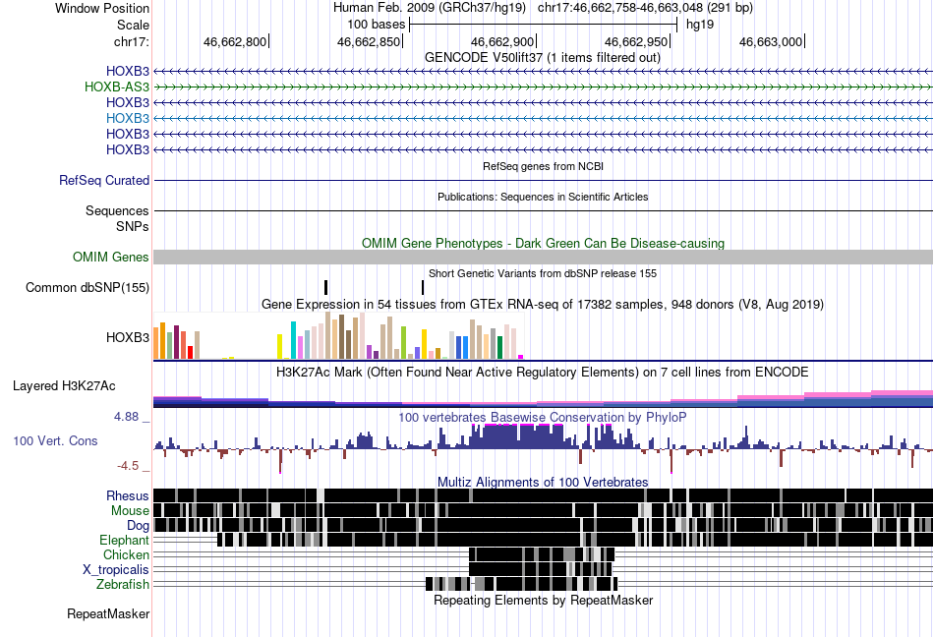Image resolution: width=934 pixels, height=637 pixels.
Task: Click the -4.5 conservation scale value
Action: [128, 466]
